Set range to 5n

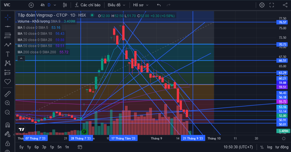tap(60, 147)
